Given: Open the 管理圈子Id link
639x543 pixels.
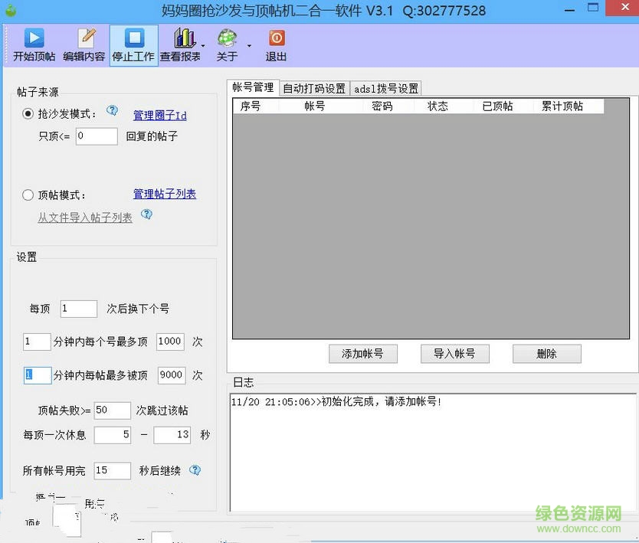Looking at the screenshot, I should pyautogui.click(x=159, y=114).
